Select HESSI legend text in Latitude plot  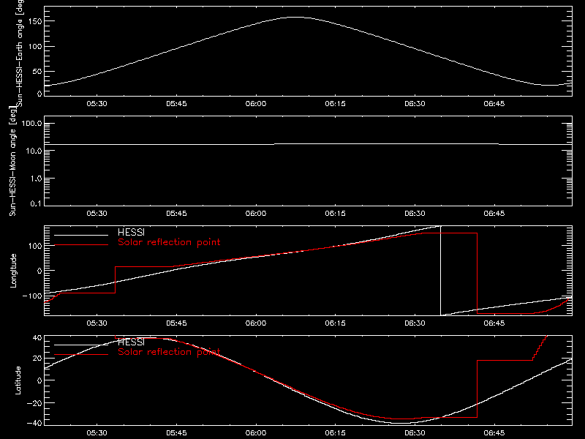click(131, 342)
